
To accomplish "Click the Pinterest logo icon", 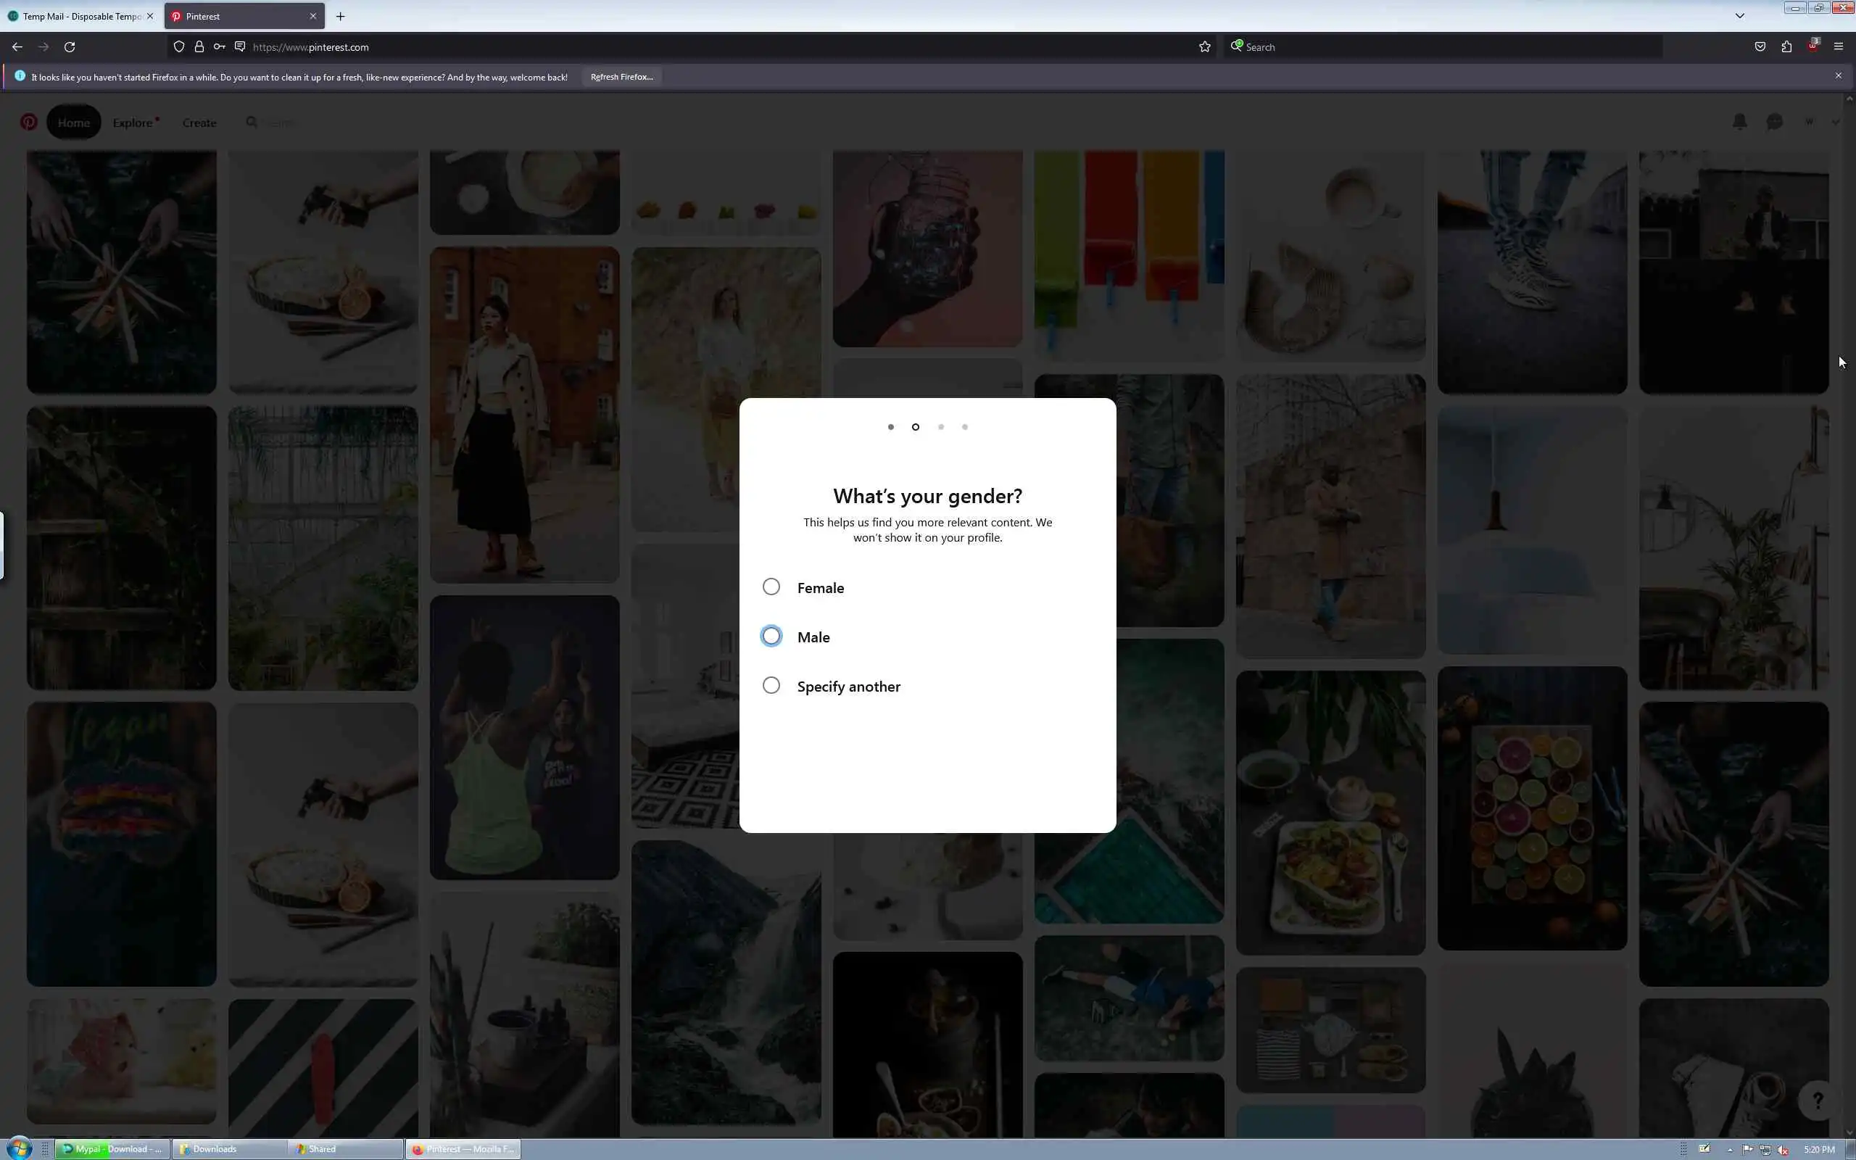I will [28, 122].
